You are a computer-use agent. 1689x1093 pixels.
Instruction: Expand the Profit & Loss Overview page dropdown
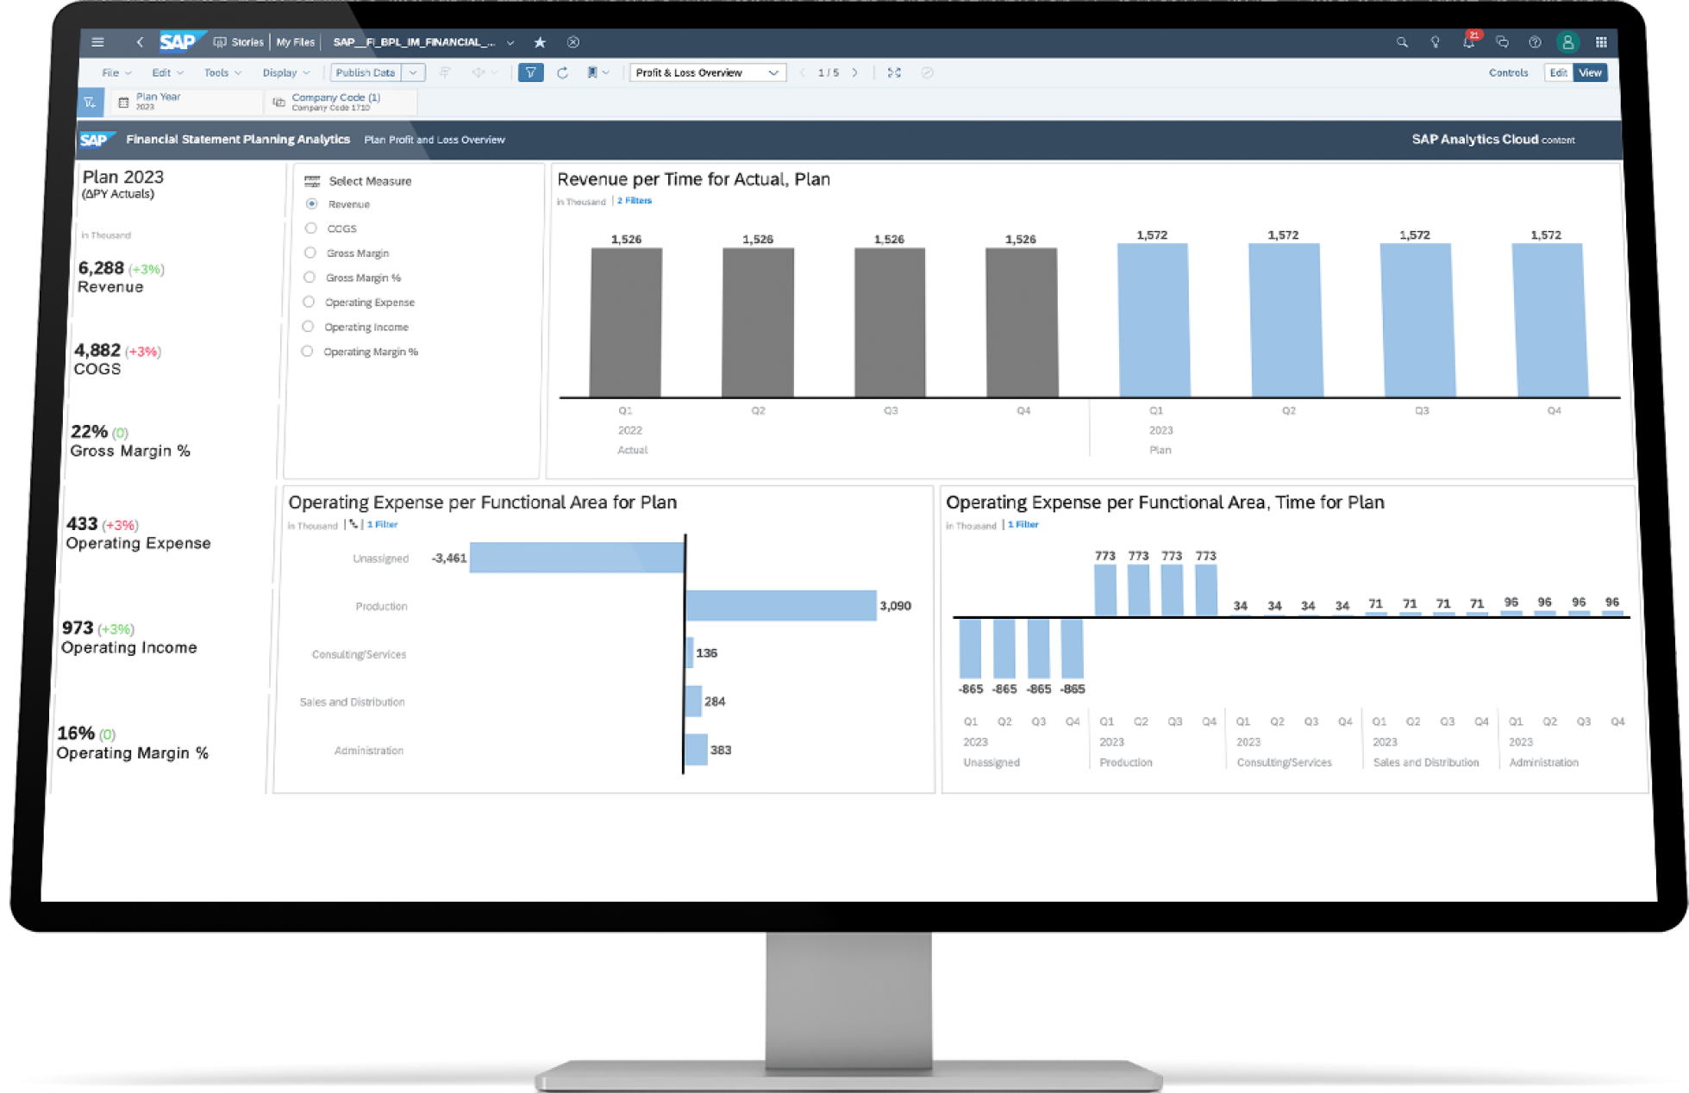point(773,73)
